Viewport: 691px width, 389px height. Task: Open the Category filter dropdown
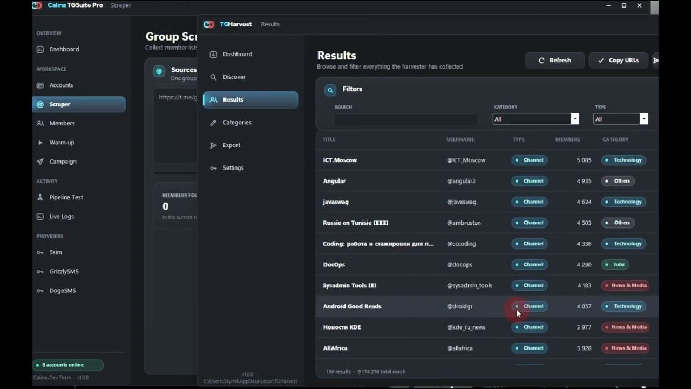pyautogui.click(x=536, y=119)
